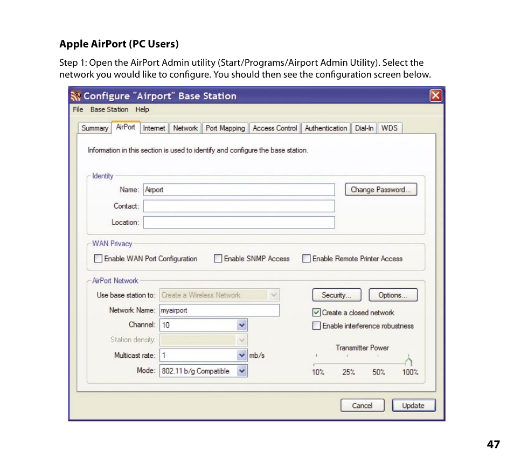The height and width of the screenshot is (465, 514).
Task: Click the Name field containing Airport
Action: click(239, 190)
